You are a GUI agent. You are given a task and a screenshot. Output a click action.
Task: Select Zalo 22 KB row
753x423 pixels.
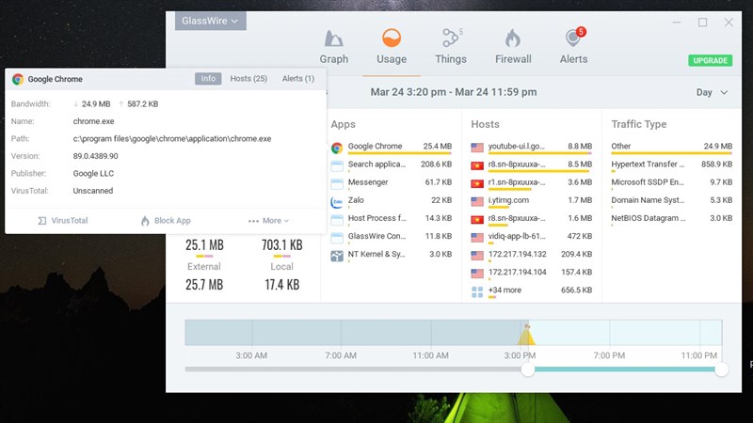point(392,201)
